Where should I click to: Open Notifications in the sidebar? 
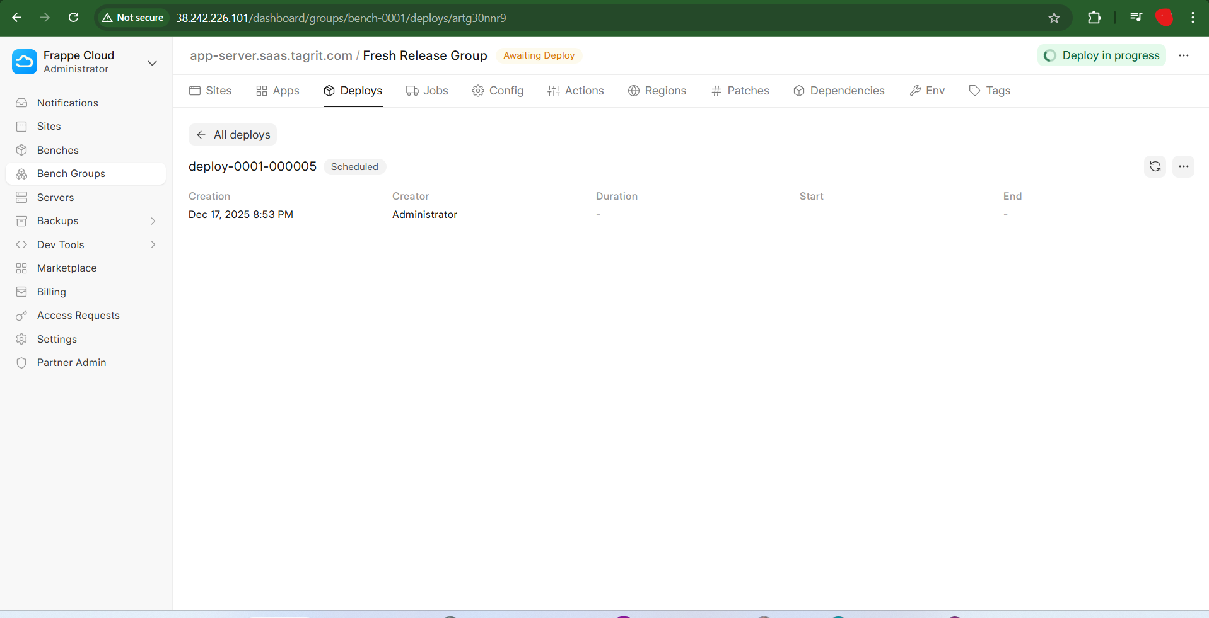click(x=67, y=103)
